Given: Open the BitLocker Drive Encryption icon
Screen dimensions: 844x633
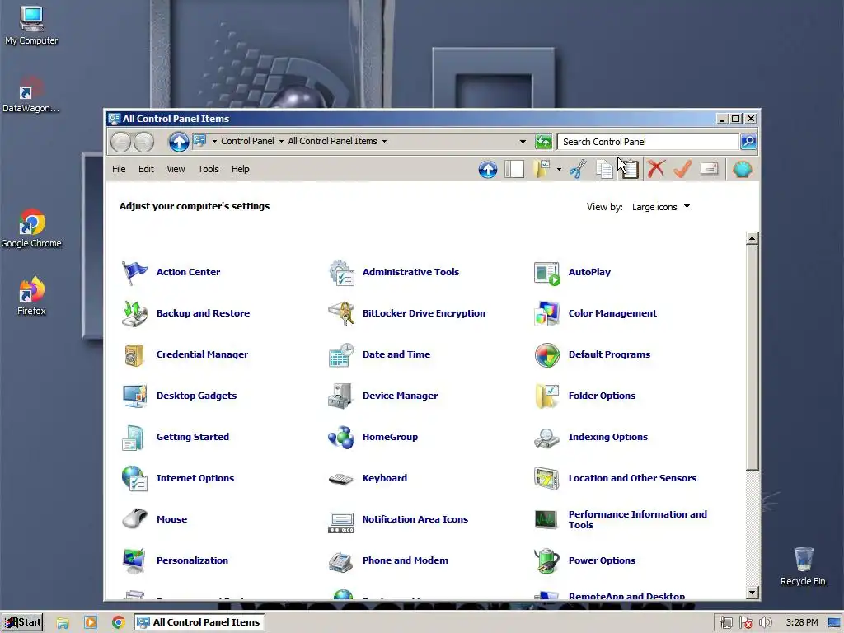Looking at the screenshot, I should (340, 313).
